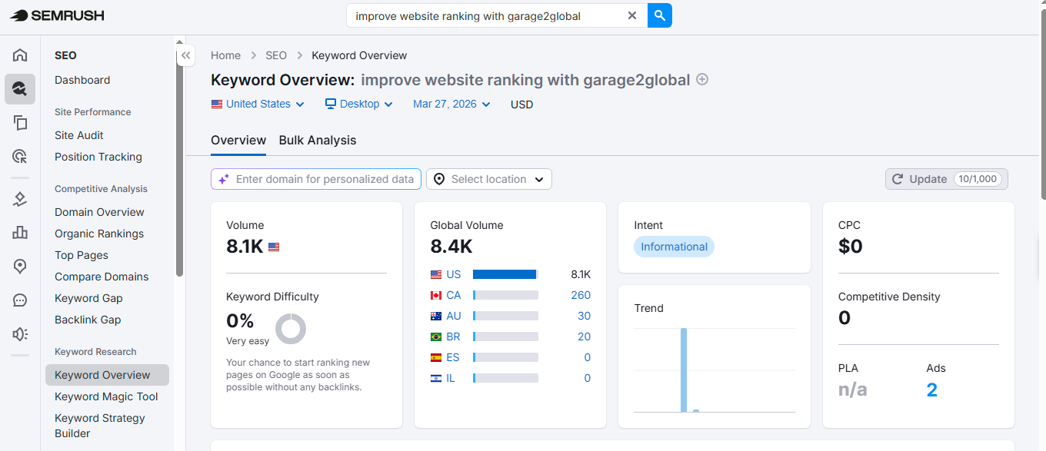Click the pages/copy icon below the SEO icon
1046x451 pixels.
20,122
